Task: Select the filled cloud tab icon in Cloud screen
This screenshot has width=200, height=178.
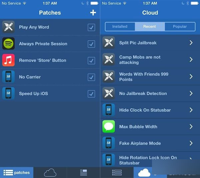Action: (144, 173)
